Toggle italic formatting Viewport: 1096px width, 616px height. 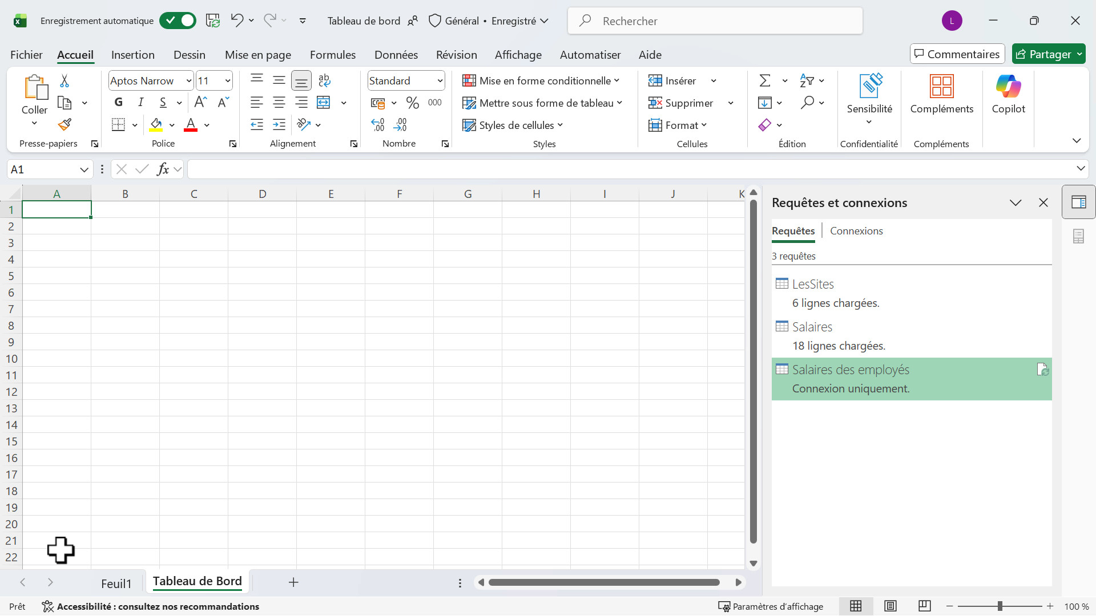click(140, 103)
